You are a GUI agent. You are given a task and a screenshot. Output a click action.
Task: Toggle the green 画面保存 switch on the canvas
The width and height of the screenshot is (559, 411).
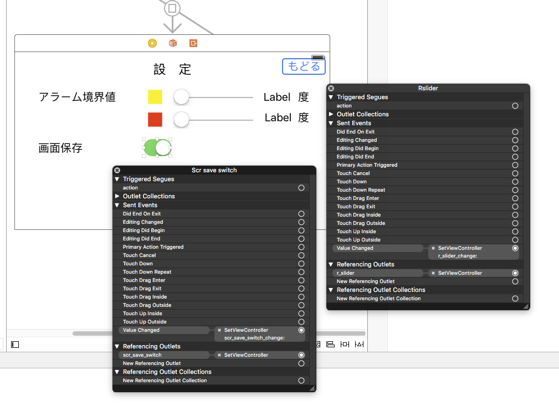tap(157, 147)
